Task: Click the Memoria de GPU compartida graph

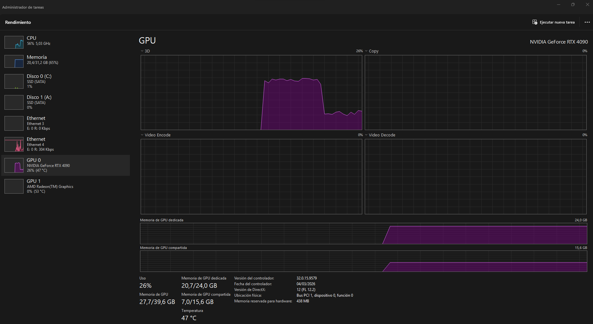Action: (x=364, y=261)
